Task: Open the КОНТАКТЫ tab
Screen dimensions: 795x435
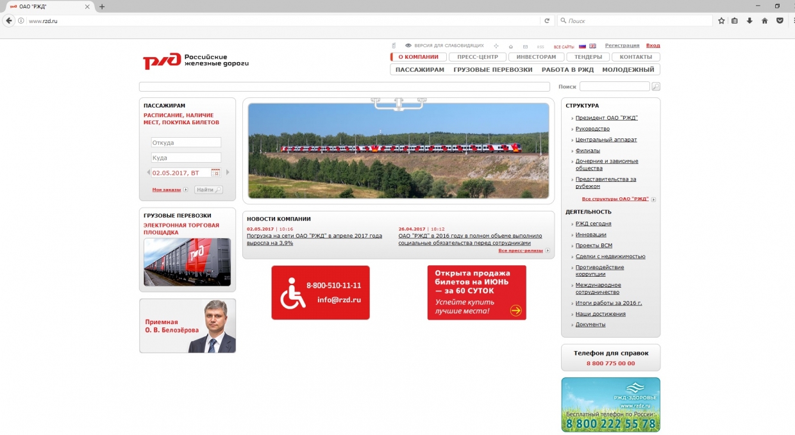Action: click(x=636, y=57)
